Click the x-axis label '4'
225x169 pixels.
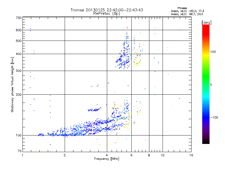point(107,155)
